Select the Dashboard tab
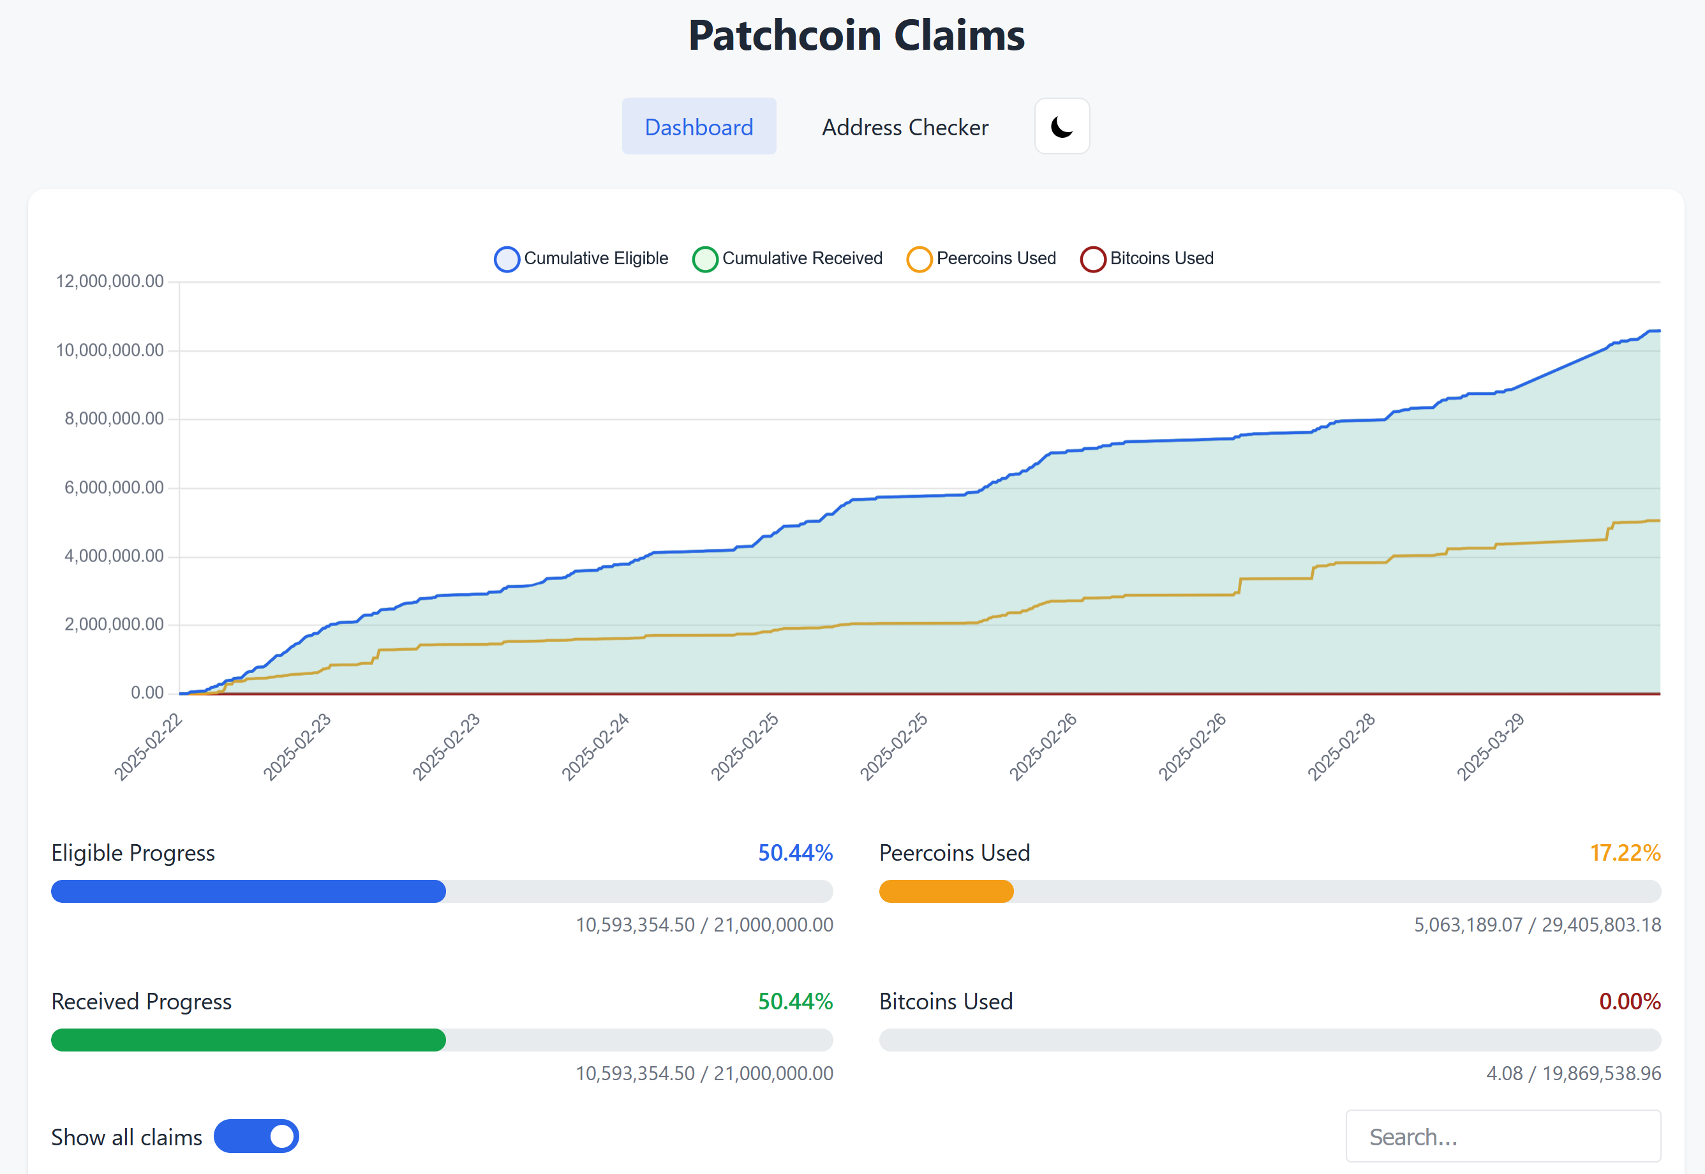The image size is (1705, 1174). (699, 126)
